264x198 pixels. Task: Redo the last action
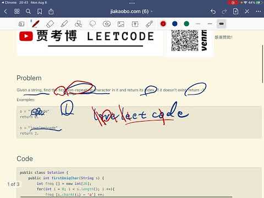pyautogui.click(x=224, y=12)
